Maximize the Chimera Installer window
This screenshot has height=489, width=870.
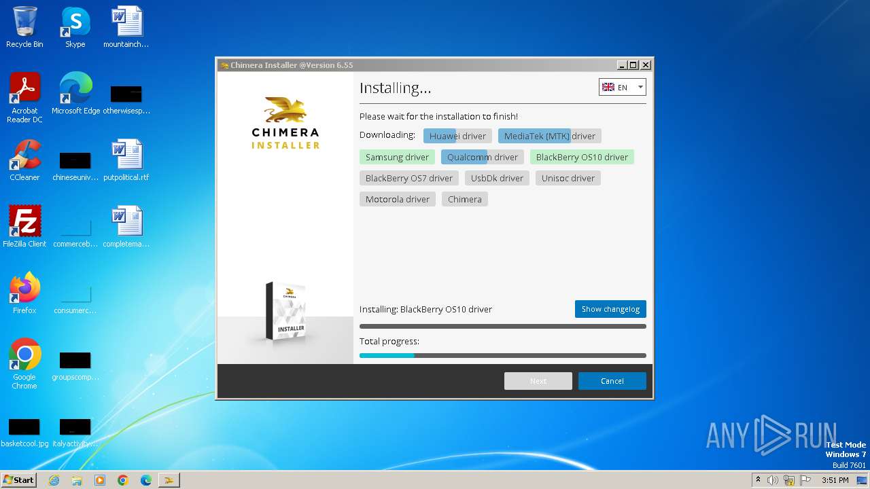(633, 65)
